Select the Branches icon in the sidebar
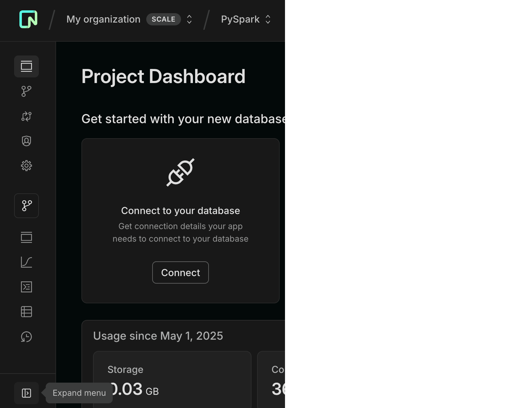Image resolution: width=513 pixels, height=408 pixels. pos(26,91)
